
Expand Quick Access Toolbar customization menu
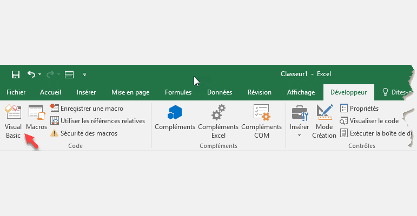85,75
